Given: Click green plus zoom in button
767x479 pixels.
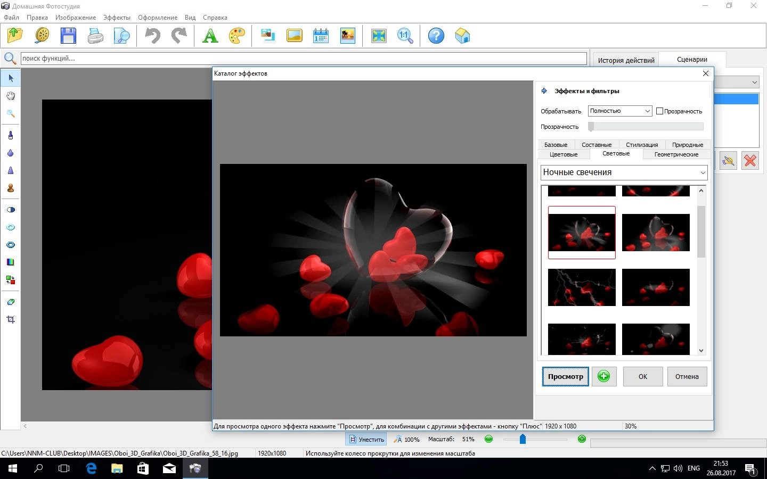Looking at the screenshot, I should [582, 439].
